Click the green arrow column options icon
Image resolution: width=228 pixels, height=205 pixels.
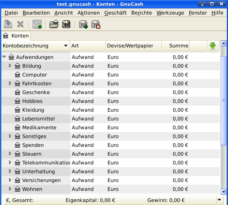[213, 46]
